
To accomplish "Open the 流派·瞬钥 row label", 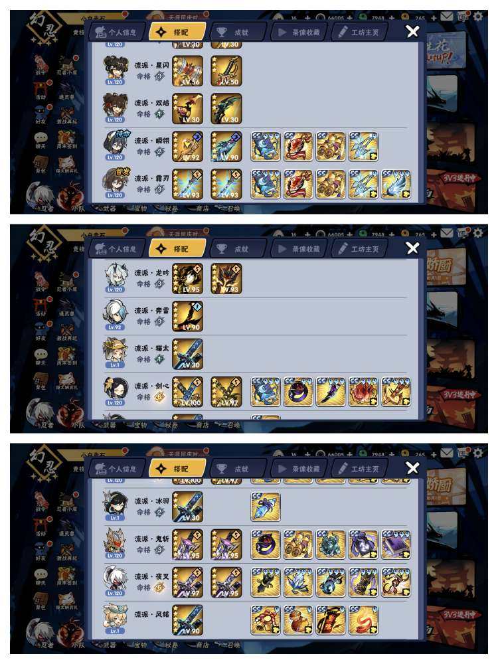I will (151, 141).
